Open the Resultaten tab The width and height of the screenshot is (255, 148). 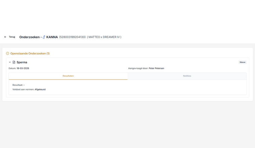68,76
